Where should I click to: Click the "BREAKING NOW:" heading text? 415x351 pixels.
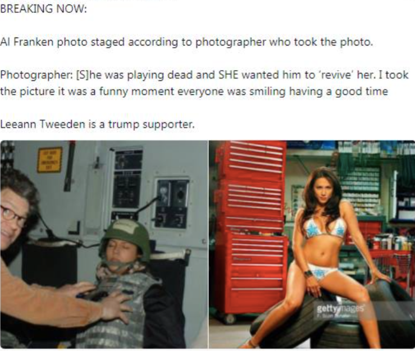[43, 9]
